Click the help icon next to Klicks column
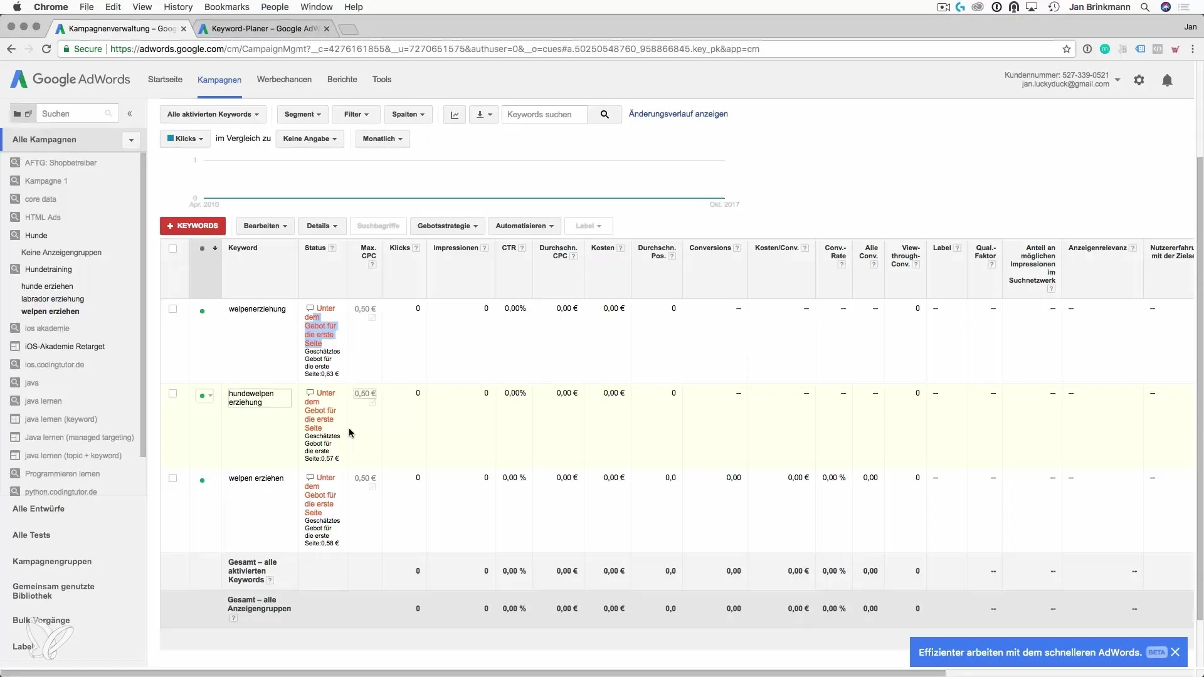Viewport: 1204px width, 677px height. [x=416, y=248]
